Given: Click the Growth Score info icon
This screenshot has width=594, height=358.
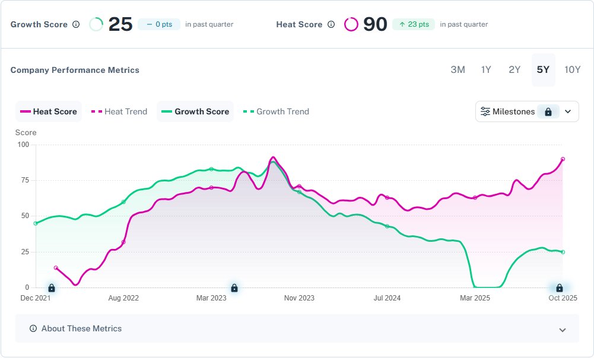Looking at the screenshot, I should coord(76,25).
